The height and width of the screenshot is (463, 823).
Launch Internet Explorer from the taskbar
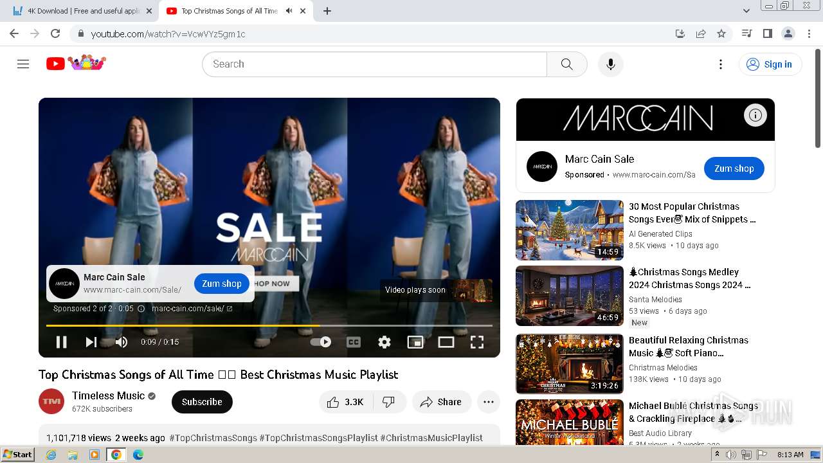pyautogui.click(x=51, y=455)
